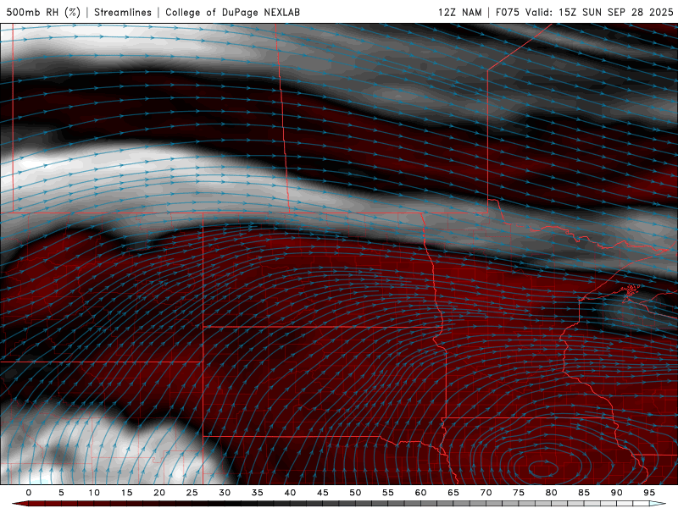The image size is (678, 508).
Task: Click the 0 value on the colorbar
Action: click(29, 493)
